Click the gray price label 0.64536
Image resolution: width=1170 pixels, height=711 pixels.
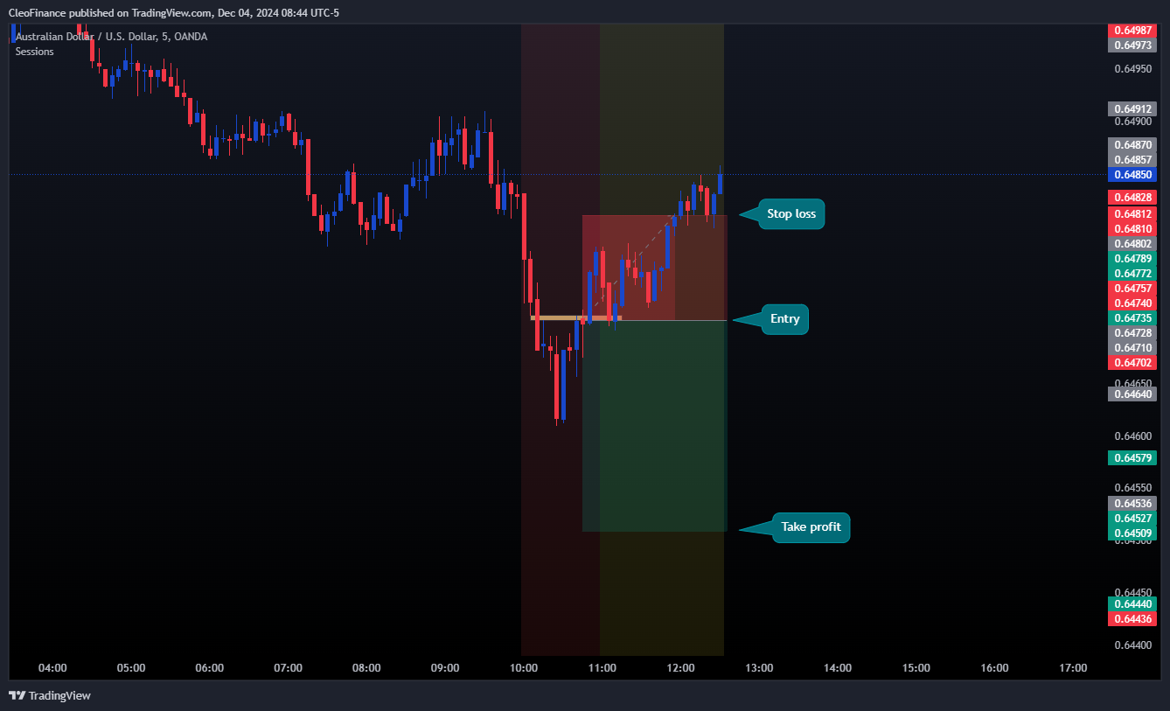pos(1132,504)
